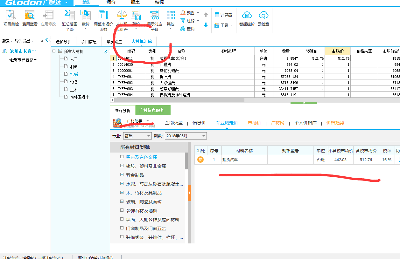400x259 pixels.
Task: Click the orange category panel collapse handle
Action: [189, 193]
